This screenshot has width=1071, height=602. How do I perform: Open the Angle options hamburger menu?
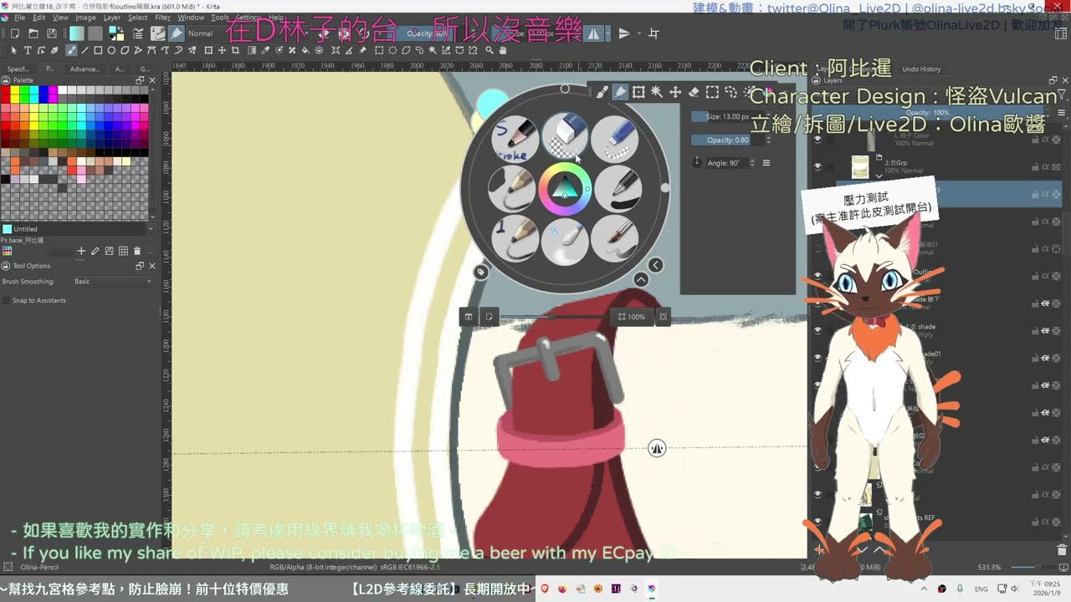point(766,163)
